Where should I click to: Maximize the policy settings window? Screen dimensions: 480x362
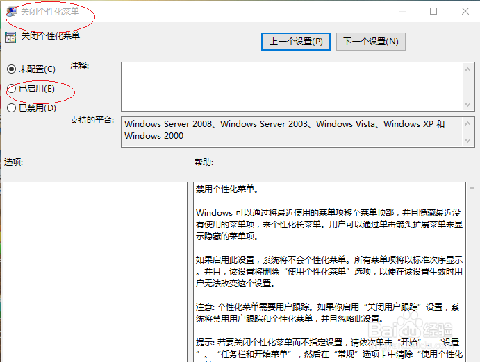coord(433,11)
